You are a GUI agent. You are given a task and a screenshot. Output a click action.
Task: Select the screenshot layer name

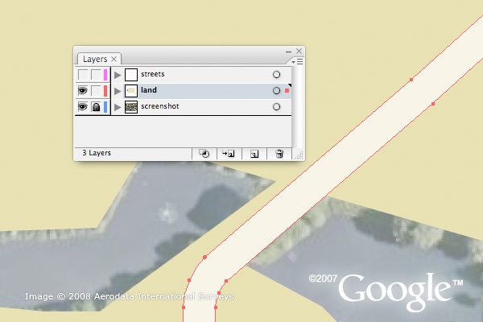coord(160,106)
